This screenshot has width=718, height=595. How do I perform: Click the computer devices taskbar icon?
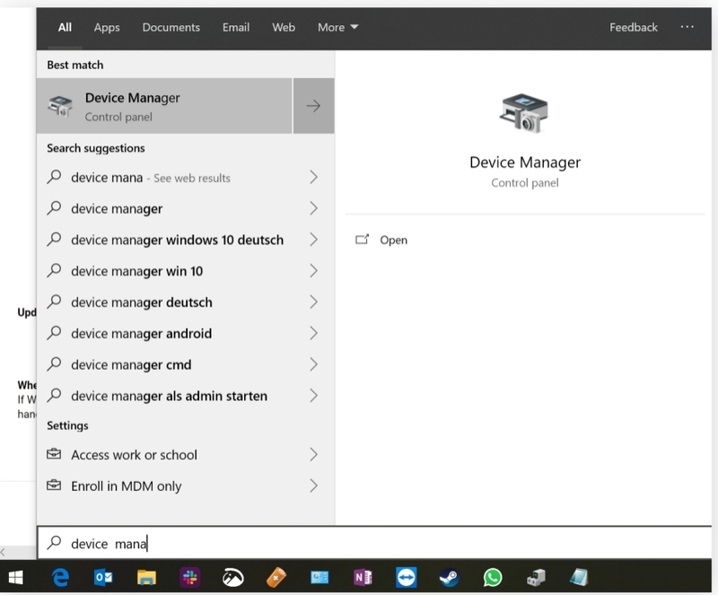pos(536,578)
